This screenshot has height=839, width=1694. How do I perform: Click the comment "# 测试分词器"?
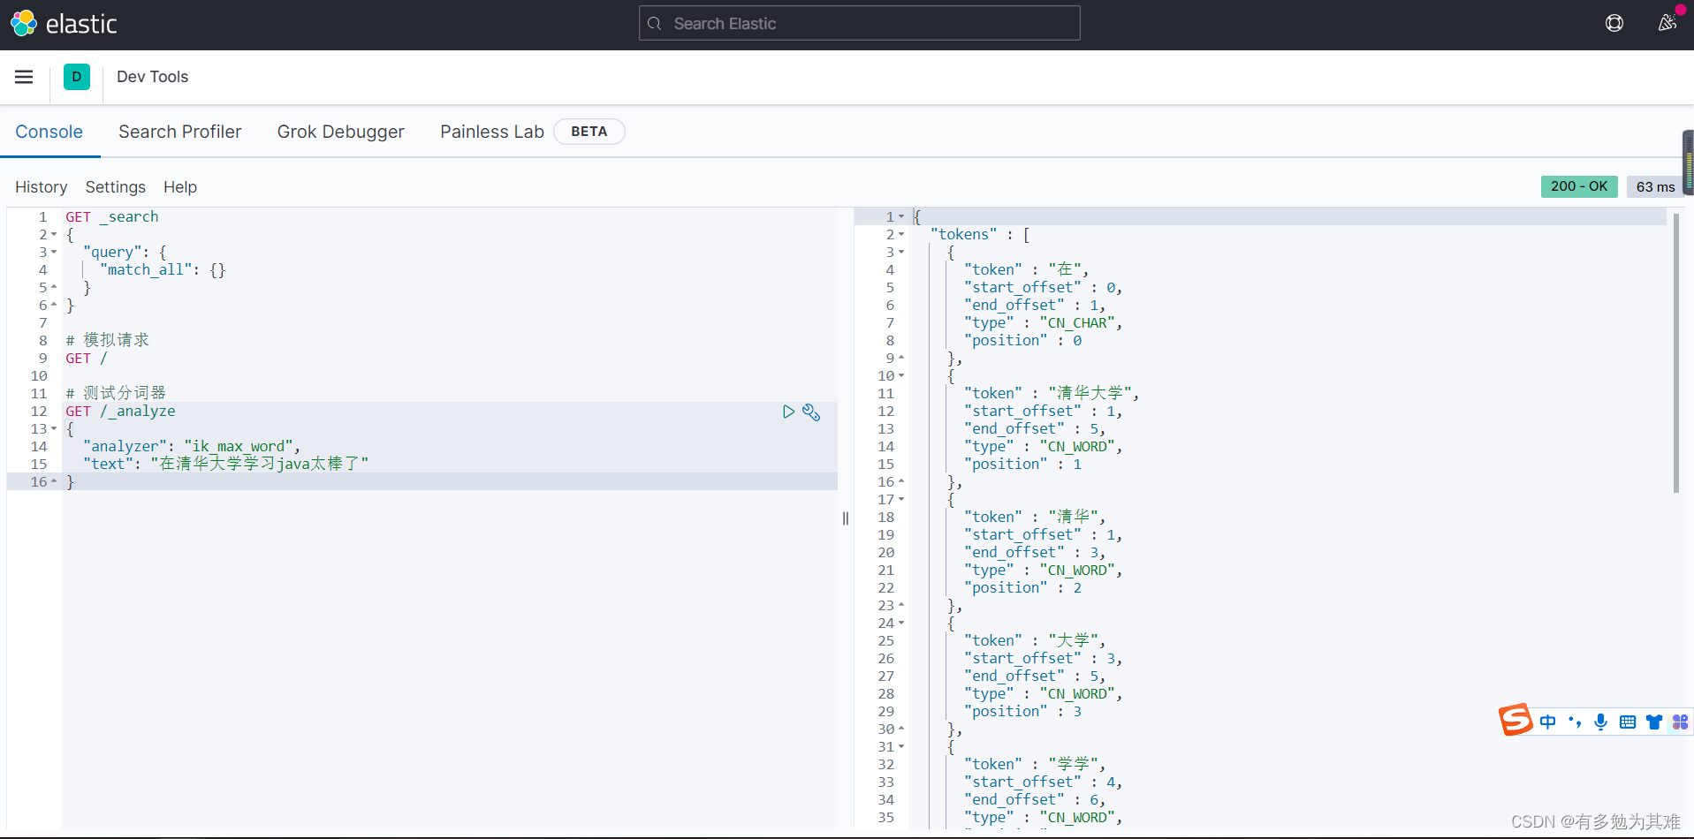116,393
